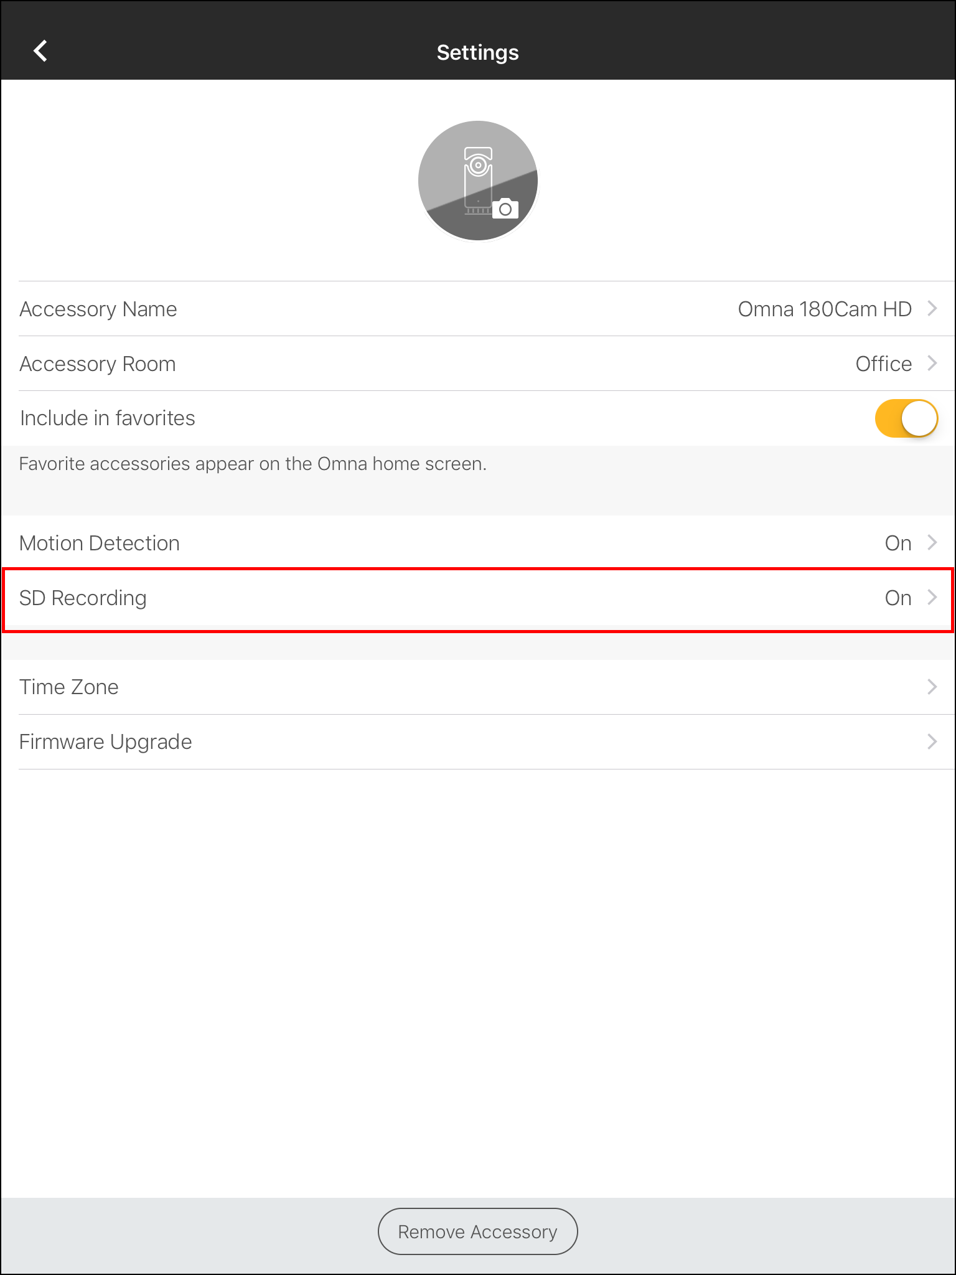
Task: Open SD Recording settings row
Action: click(478, 598)
